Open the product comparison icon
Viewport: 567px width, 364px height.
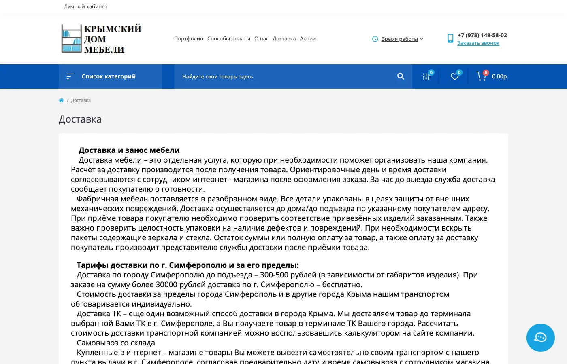(x=426, y=76)
